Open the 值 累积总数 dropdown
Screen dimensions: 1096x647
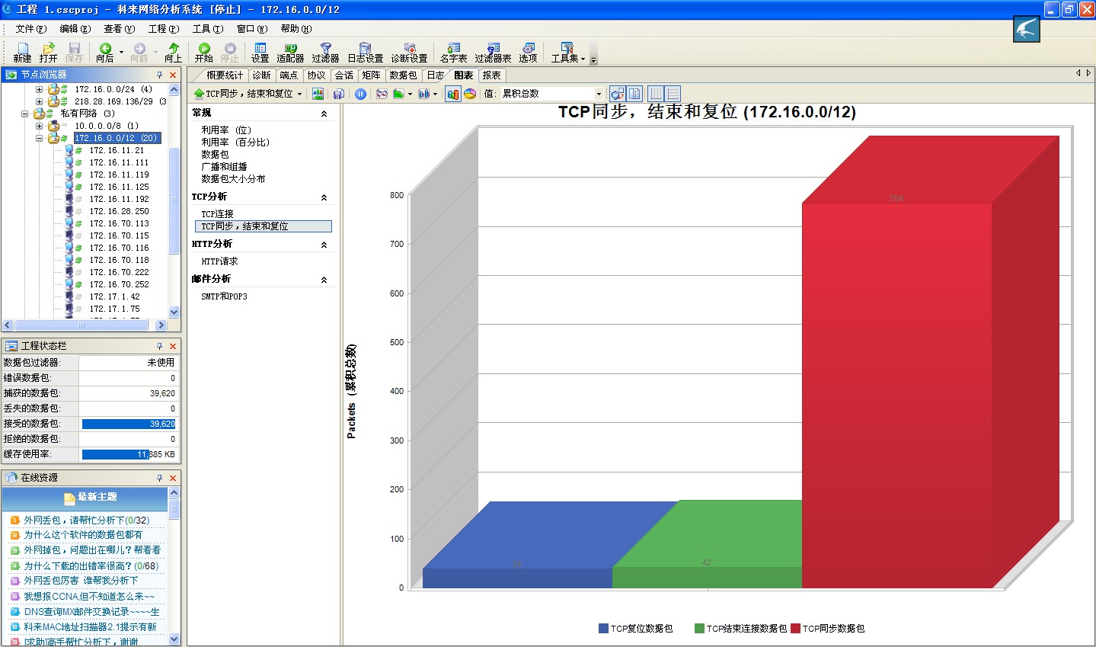tap(599, 94)
